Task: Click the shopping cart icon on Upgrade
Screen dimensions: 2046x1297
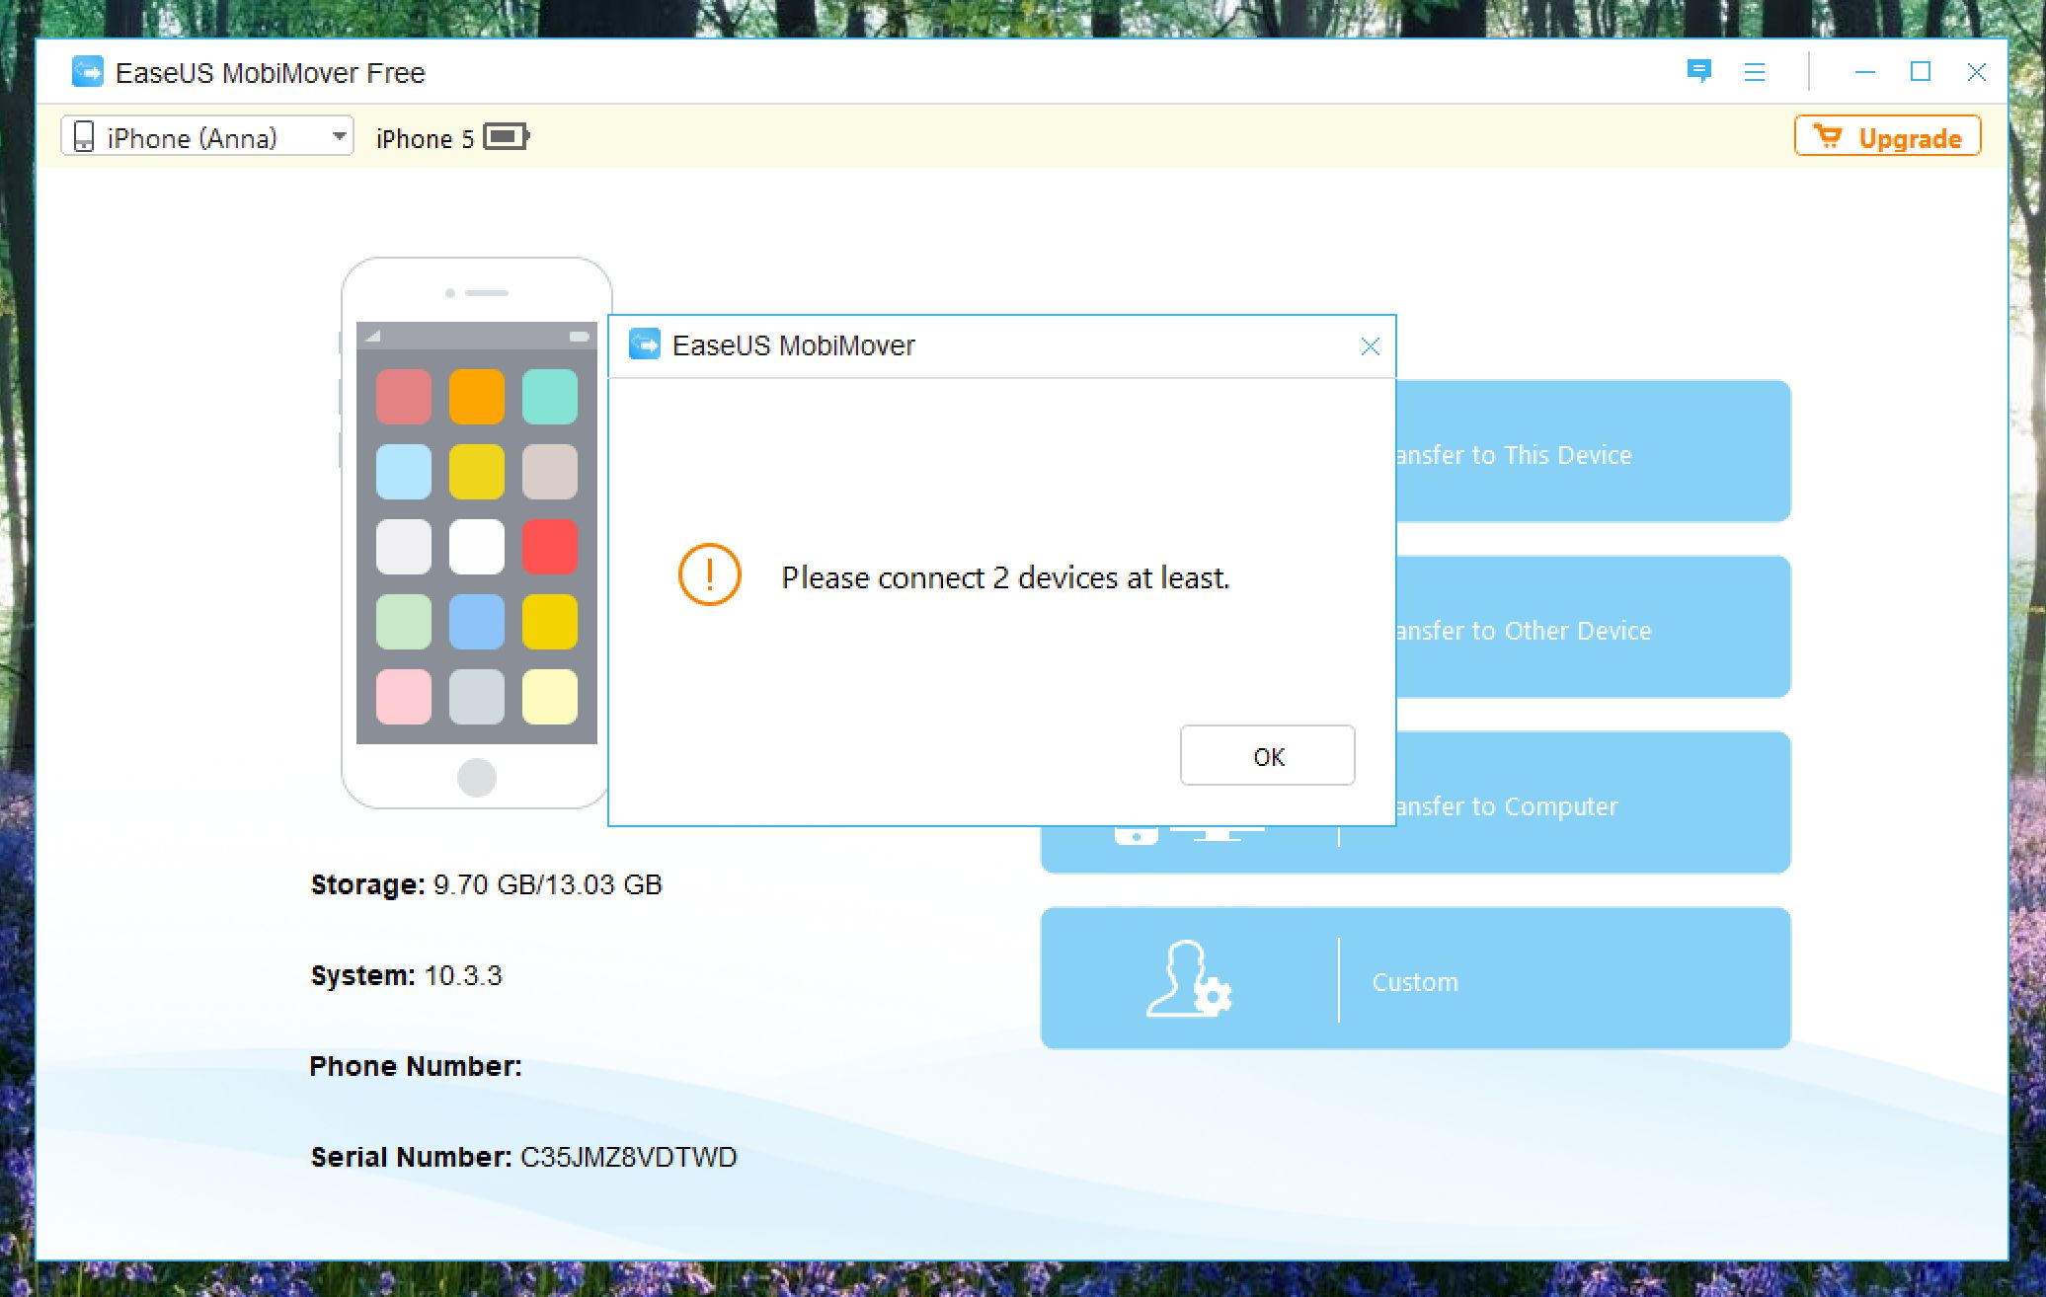Action: [1828, 137]
